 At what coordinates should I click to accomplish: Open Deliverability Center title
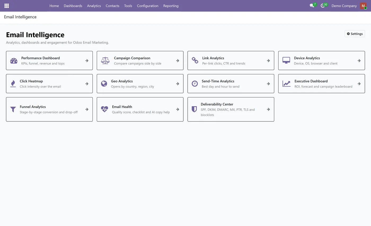217,104
